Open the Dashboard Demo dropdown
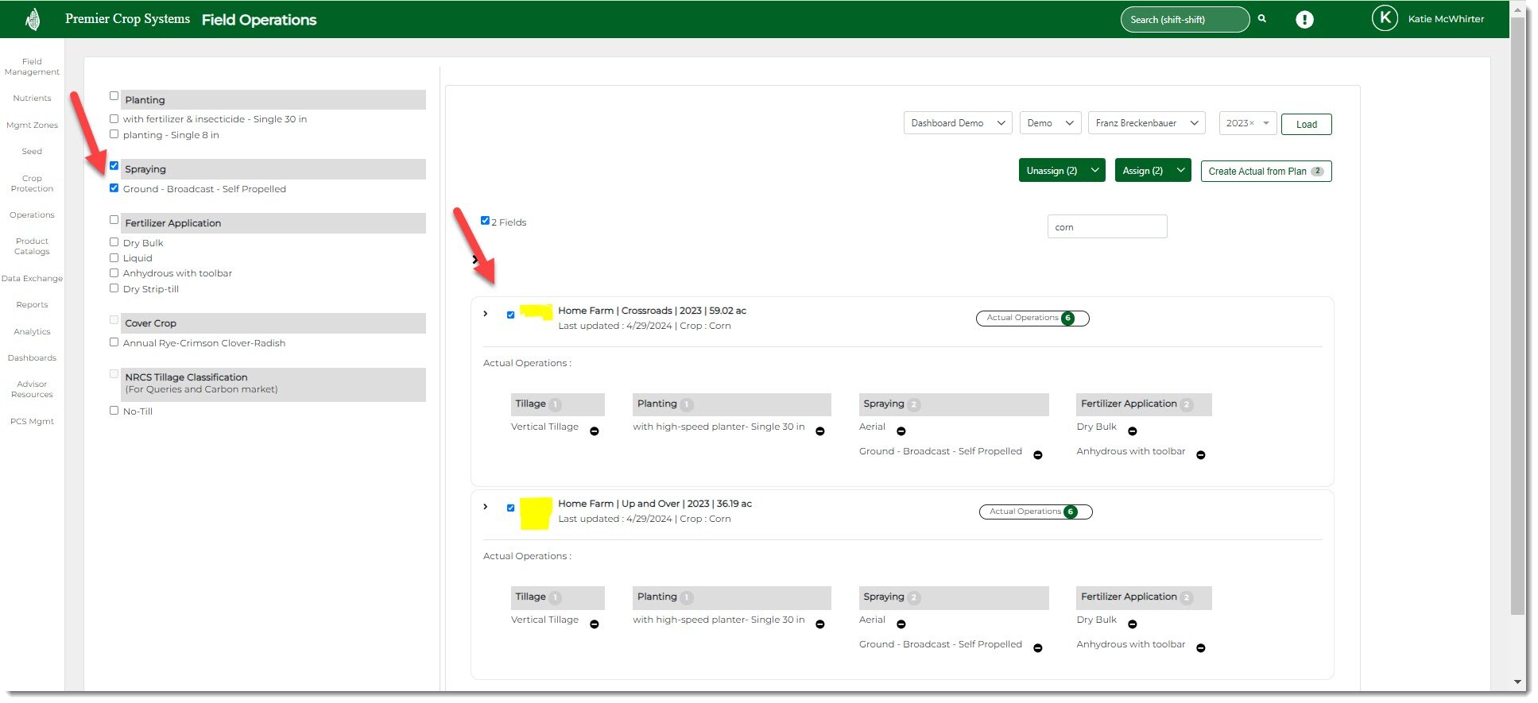1538x703 pixels. [957, 123]
